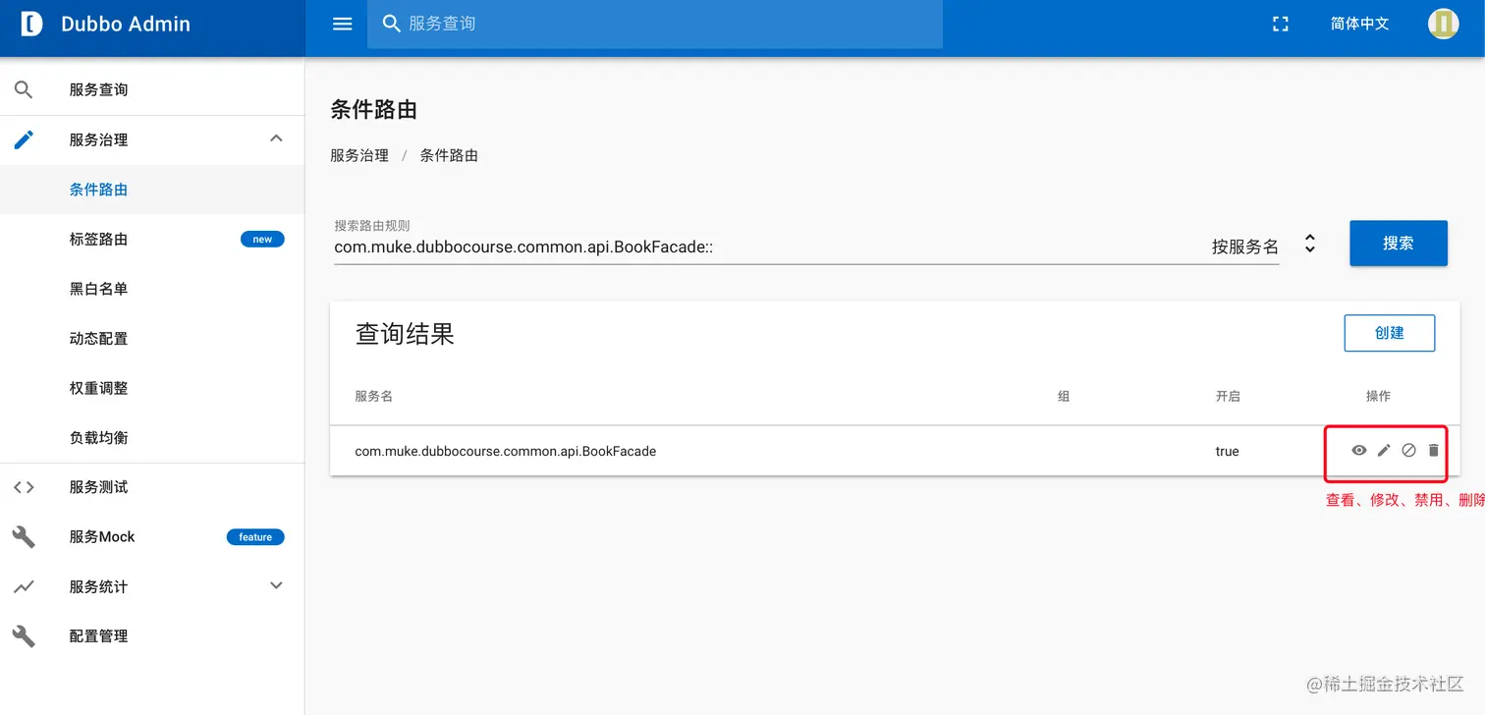Screen dimensions: 1485x715
Task: Click the 搜索 button
Action: click(x=1398, y=243)
